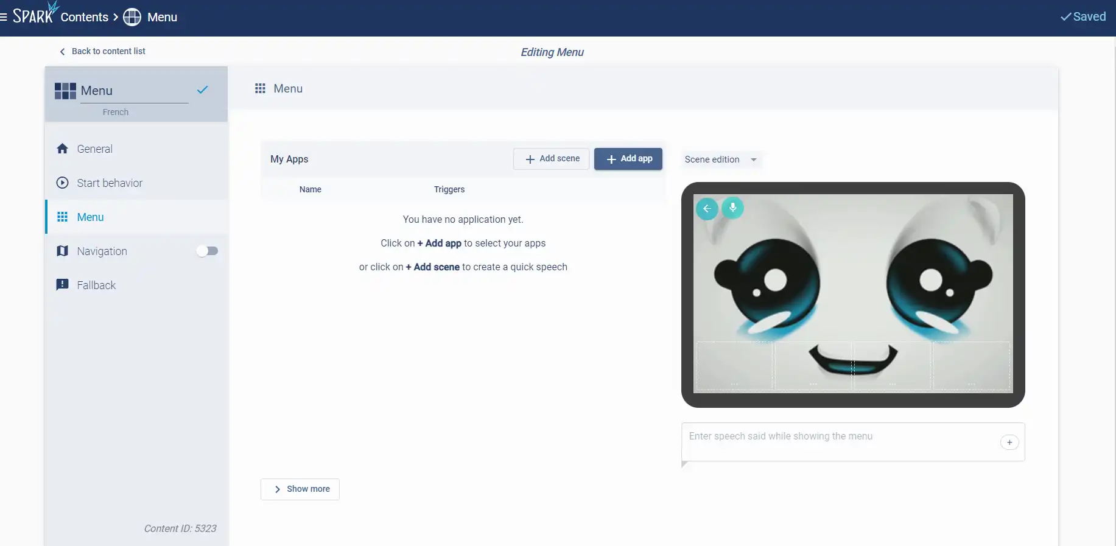Click the plus icon in the speech field
The width and height of the screenshot is (1116, 546).
pos(1009,443)
